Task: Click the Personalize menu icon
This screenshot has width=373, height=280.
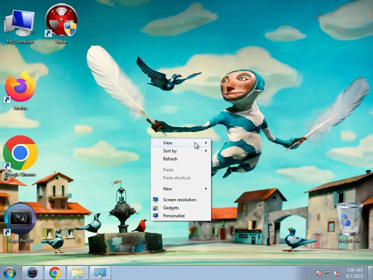Action: [156, 216]
